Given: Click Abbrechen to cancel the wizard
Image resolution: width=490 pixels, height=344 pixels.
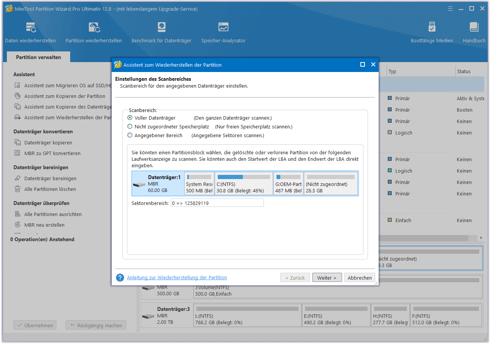Looking at the screenshot, I should point(360,278).
